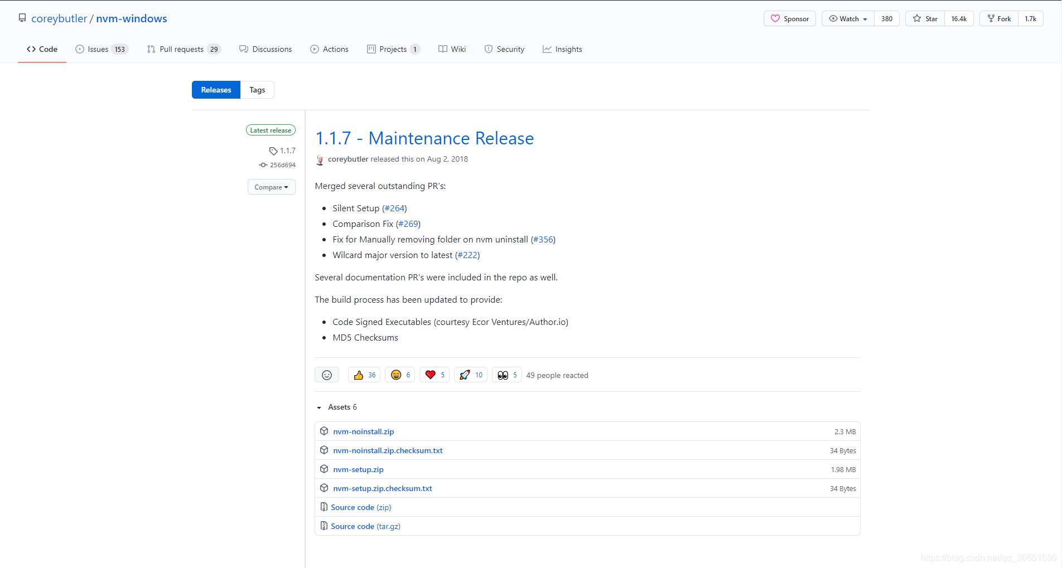Open the Compare dropdown
The height and width of the screenshot is (568, 1062).
click(x=272, y=187)
